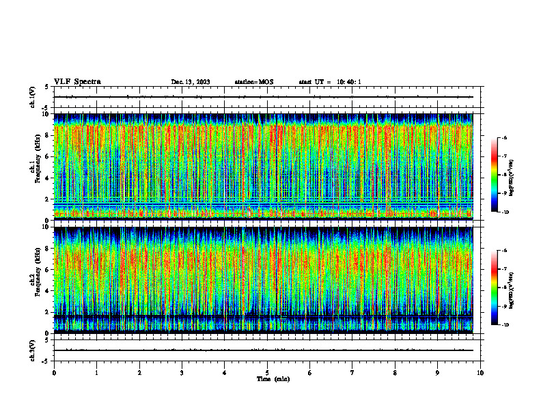Click the "VLF Spectra" plot title
Viewport: 541px width, 418px height.
pyautogui.click(x=77, y=82)
